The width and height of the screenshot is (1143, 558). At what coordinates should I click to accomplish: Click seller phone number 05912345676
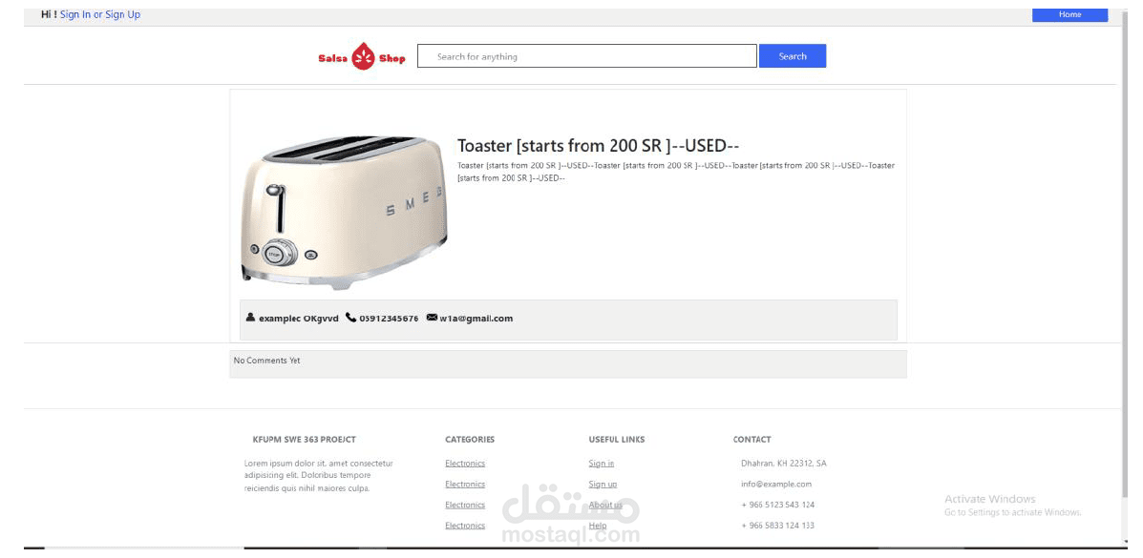pyautogui.click(x=389, y=319)
